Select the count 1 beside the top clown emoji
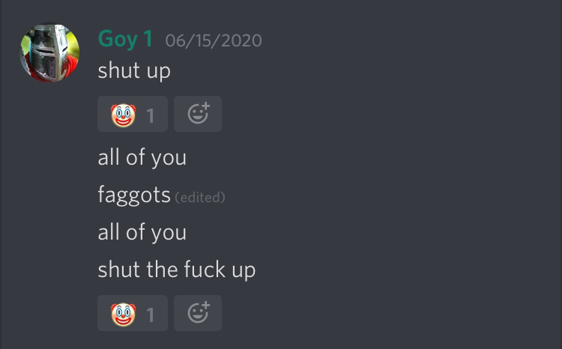The height and width of the screenshot is (349, 562). [150, 116]
